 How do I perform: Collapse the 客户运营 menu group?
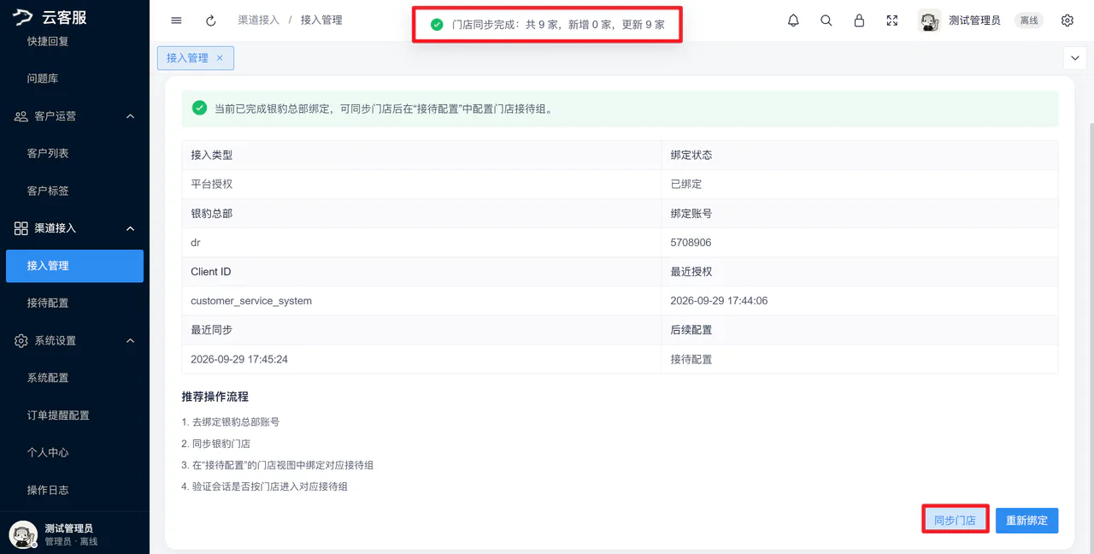click(x=74, y=116)
